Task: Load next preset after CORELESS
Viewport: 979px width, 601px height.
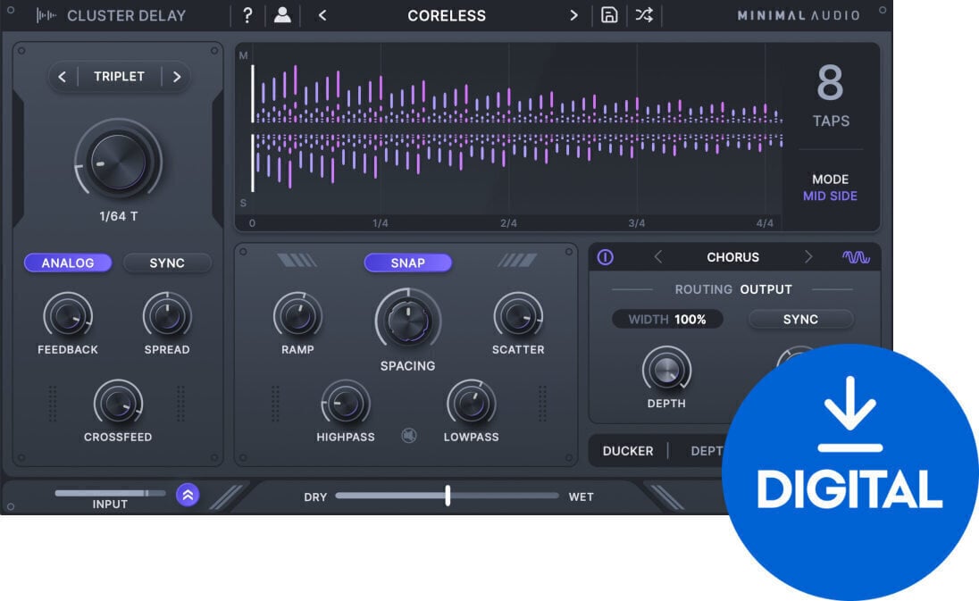Action: tap(573, 15)
